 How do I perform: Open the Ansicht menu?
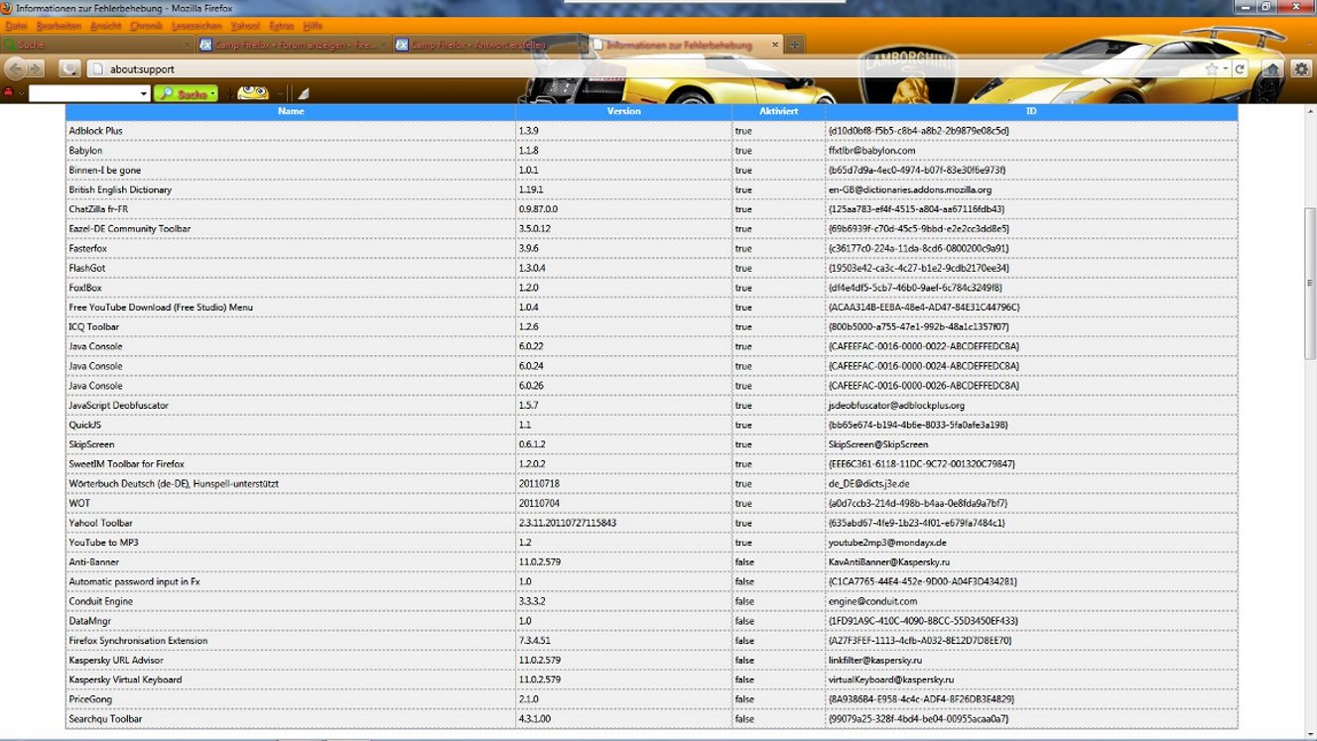105,26
